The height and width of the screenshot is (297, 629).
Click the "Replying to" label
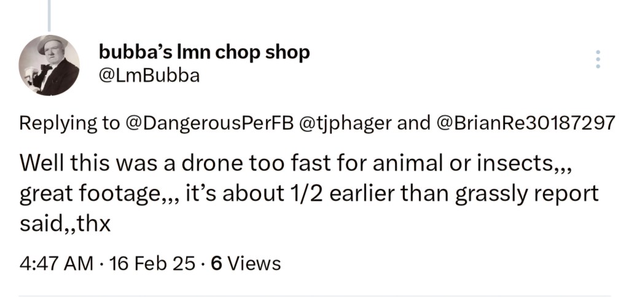[69, 123]
